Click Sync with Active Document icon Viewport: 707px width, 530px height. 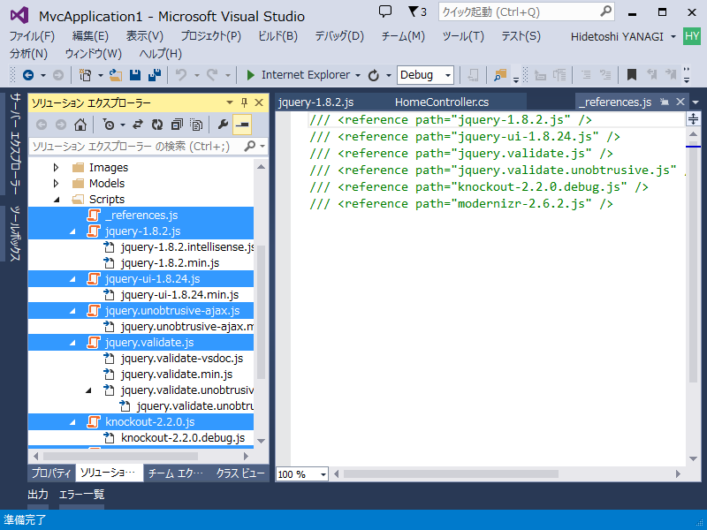pyautogui.click(x=138, y=125)
